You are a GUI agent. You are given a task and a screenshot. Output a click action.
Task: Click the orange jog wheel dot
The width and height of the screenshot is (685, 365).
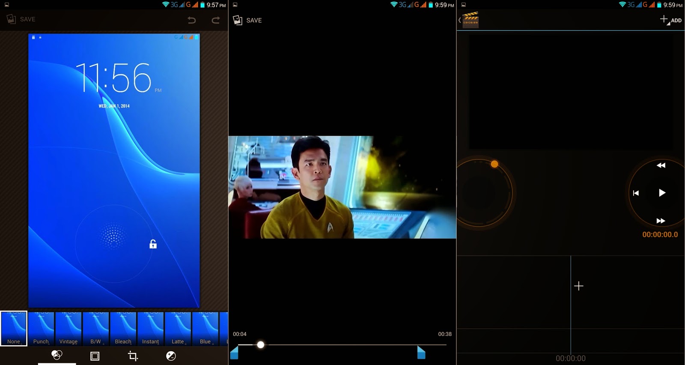coord(494,164)
